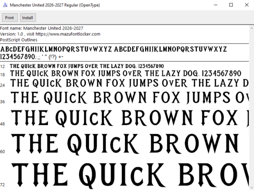254x190 pixels.
Task: Click the 'PostScript Outlines' text
Action: pos(19,40)
